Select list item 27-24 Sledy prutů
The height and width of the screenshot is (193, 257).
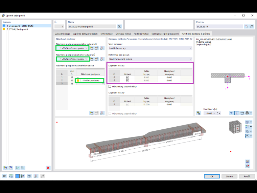click(27, 29)
